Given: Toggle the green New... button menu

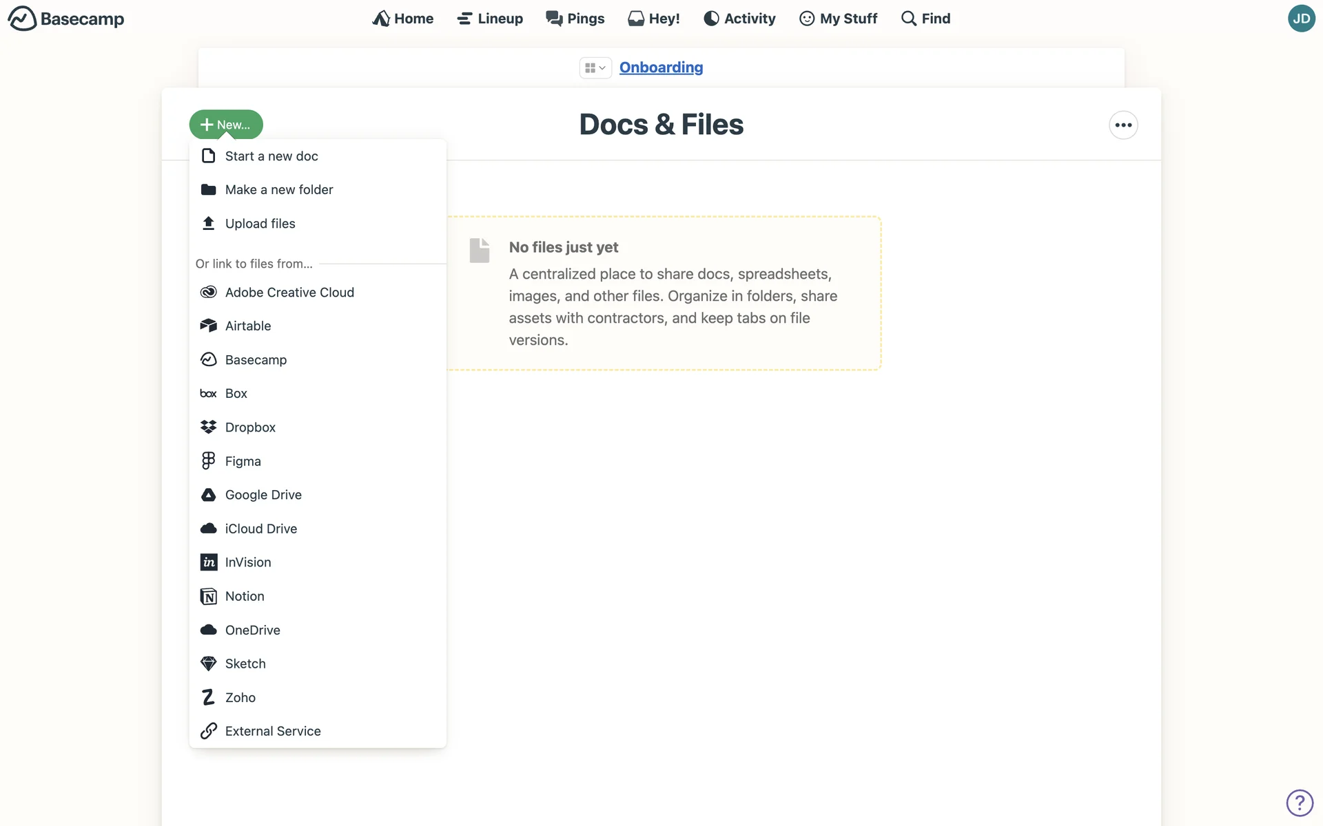Looking at the screenshot, I should pos(226,125).
